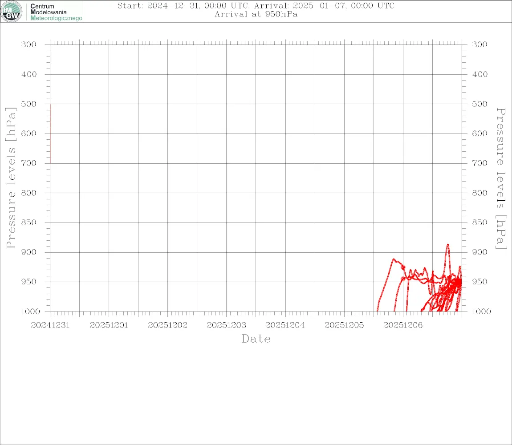Click the right axis 950 label

tap(479, 282)
